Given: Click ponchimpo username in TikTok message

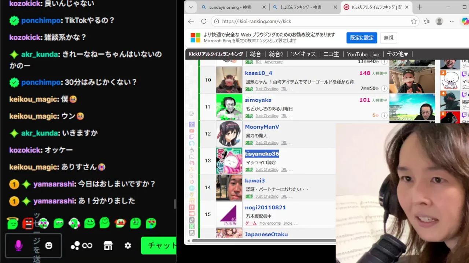Looking at the screenshot, I should click(x=41, y=20).
